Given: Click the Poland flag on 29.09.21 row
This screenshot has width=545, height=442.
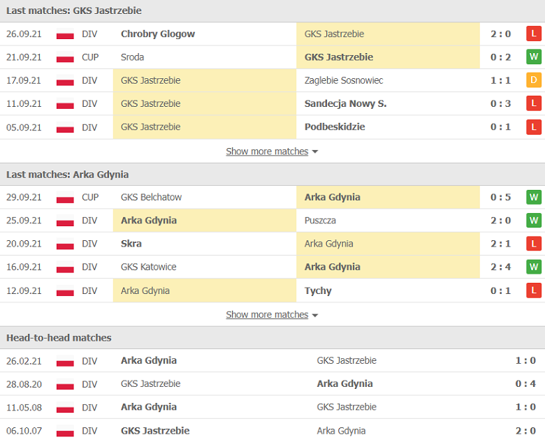Looking at the screenshot, I should [x=65, y=198].
